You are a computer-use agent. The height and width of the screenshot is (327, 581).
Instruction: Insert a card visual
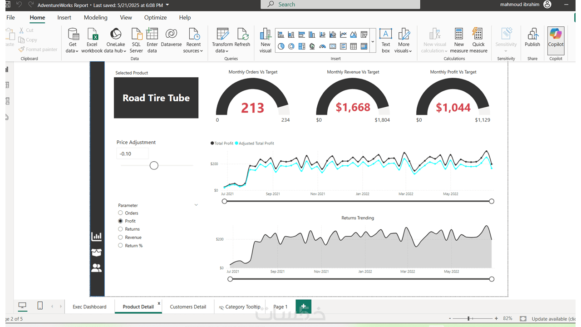coord(333,46)
